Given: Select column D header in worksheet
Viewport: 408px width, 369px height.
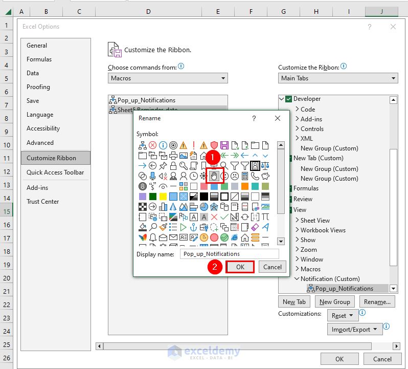Looking at the screenshot, I should pyautogui.click(x=148, y=11).
